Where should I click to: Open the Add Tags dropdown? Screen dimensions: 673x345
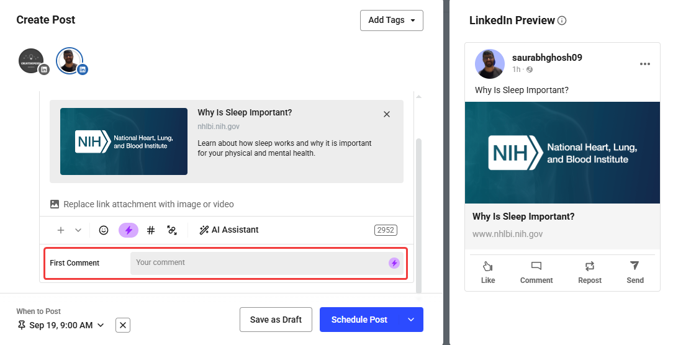tap(391, 20)
